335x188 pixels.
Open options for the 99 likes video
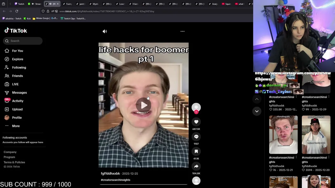(x=329, y=97)
